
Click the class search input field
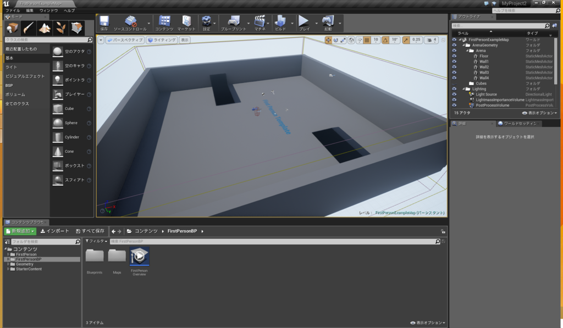point(48,40)
